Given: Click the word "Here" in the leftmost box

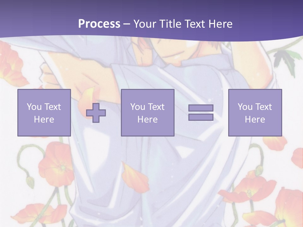Looking at the screenshot, I should pyautogui.click(x=44, y=119).
